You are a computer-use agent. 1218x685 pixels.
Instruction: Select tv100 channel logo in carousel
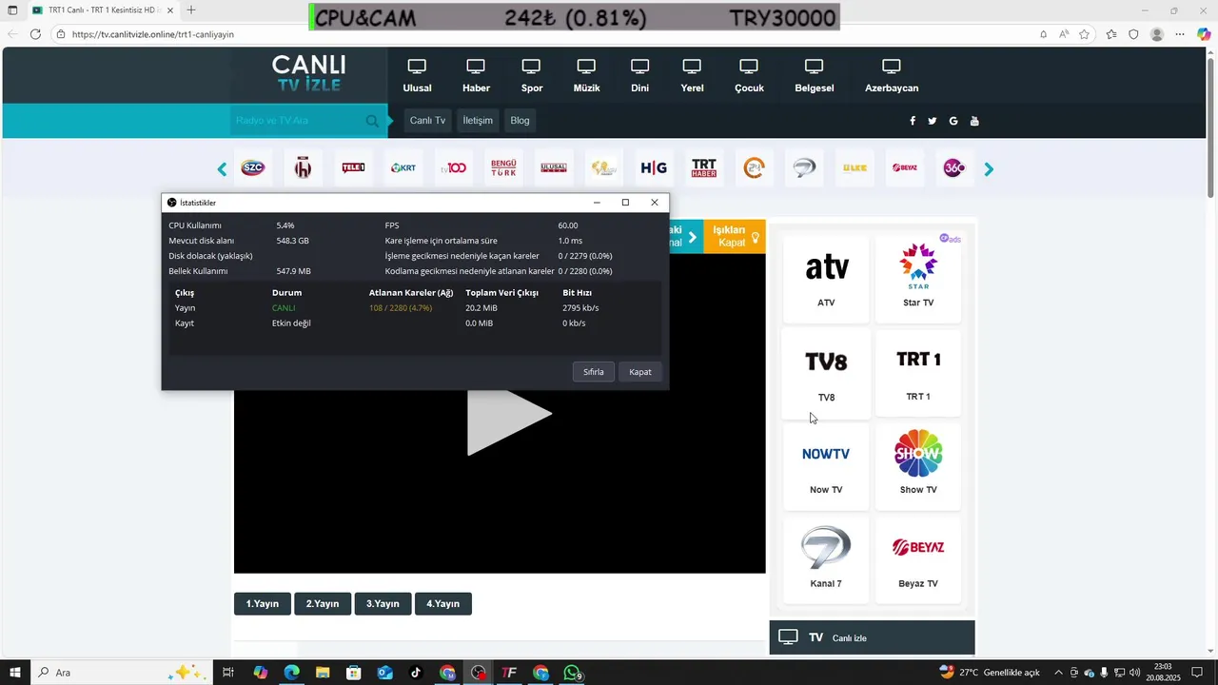tap(454, 168)
